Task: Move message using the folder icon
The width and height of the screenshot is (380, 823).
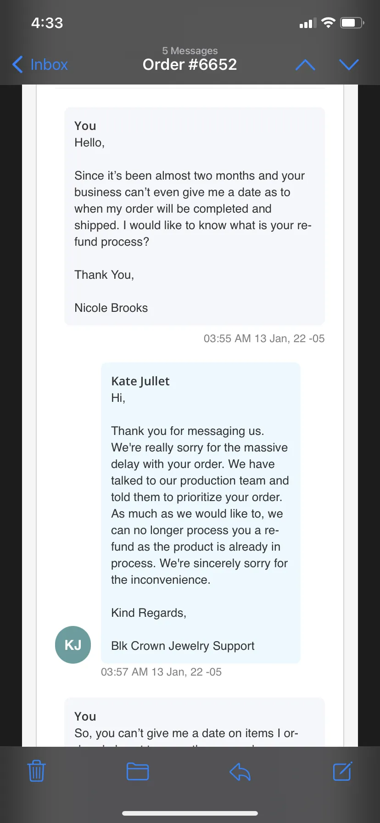Action: coord(138,771)
